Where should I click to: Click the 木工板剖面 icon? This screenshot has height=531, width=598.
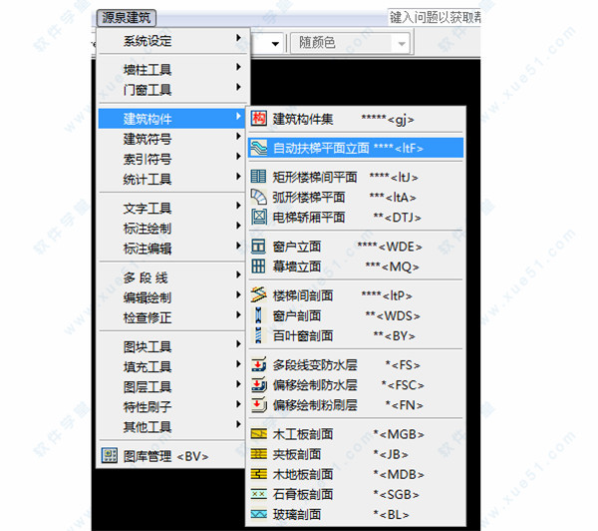coord(258,434)
